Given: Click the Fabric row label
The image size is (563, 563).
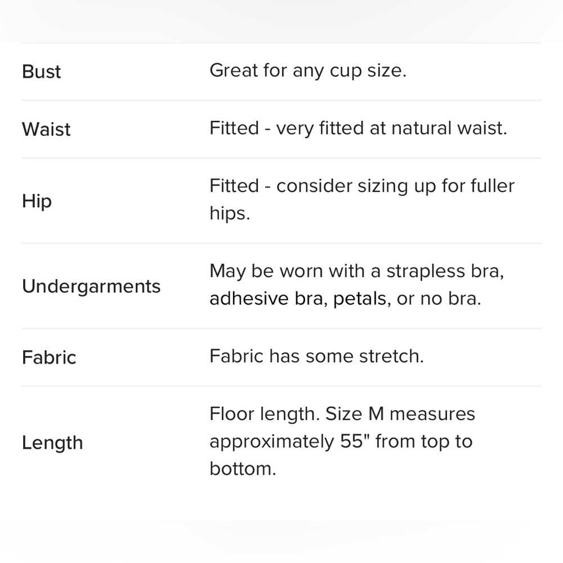Looking at the screenshot, I should pos(49,358).
